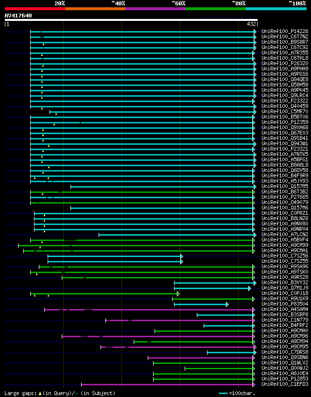
Task: Select the UniRef100_P12359 label
Action: coord(285,122)
